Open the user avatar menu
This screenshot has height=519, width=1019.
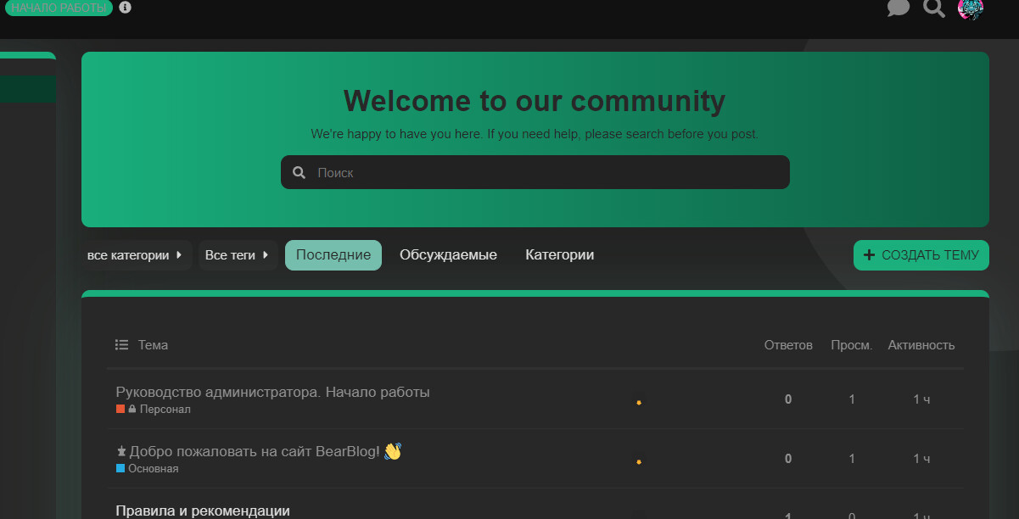[x=970, y=8]
